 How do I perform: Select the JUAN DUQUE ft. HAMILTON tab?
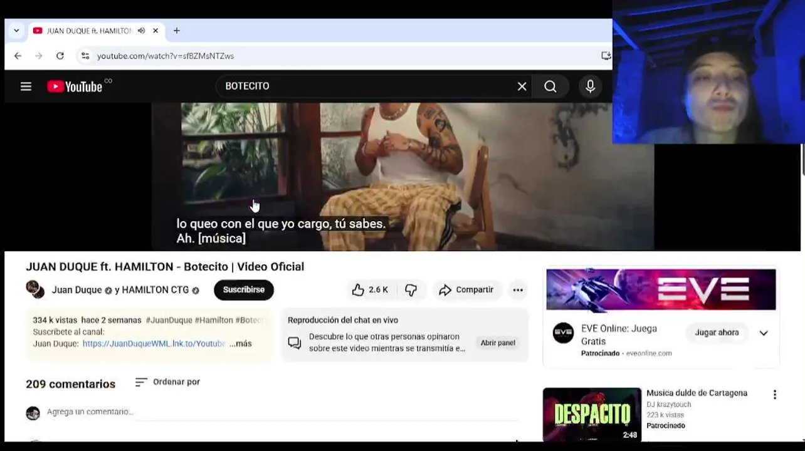[x=88, y=31]
